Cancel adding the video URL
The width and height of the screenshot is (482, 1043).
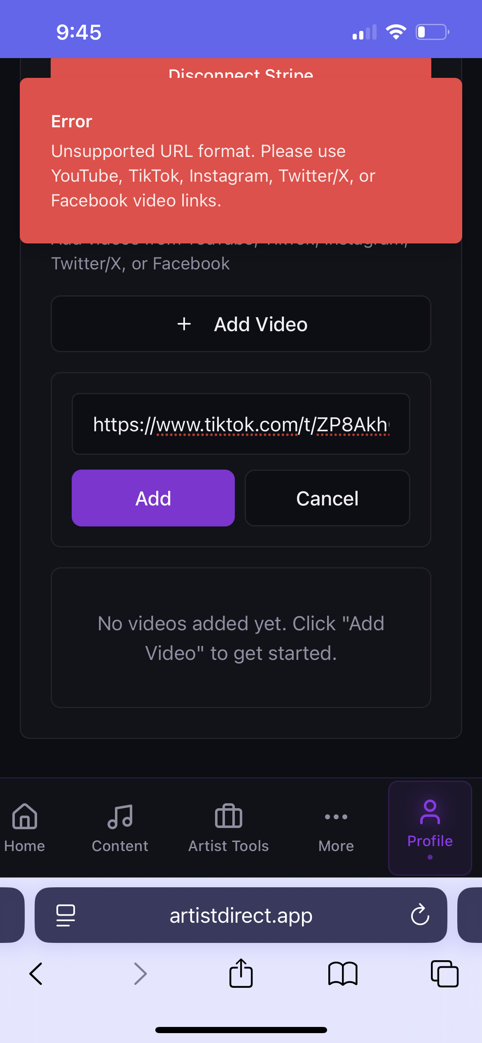click(327, 498)
